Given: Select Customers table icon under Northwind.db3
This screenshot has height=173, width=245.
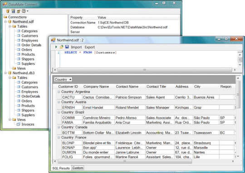Looking at the screenshot, I should point(19,87).
